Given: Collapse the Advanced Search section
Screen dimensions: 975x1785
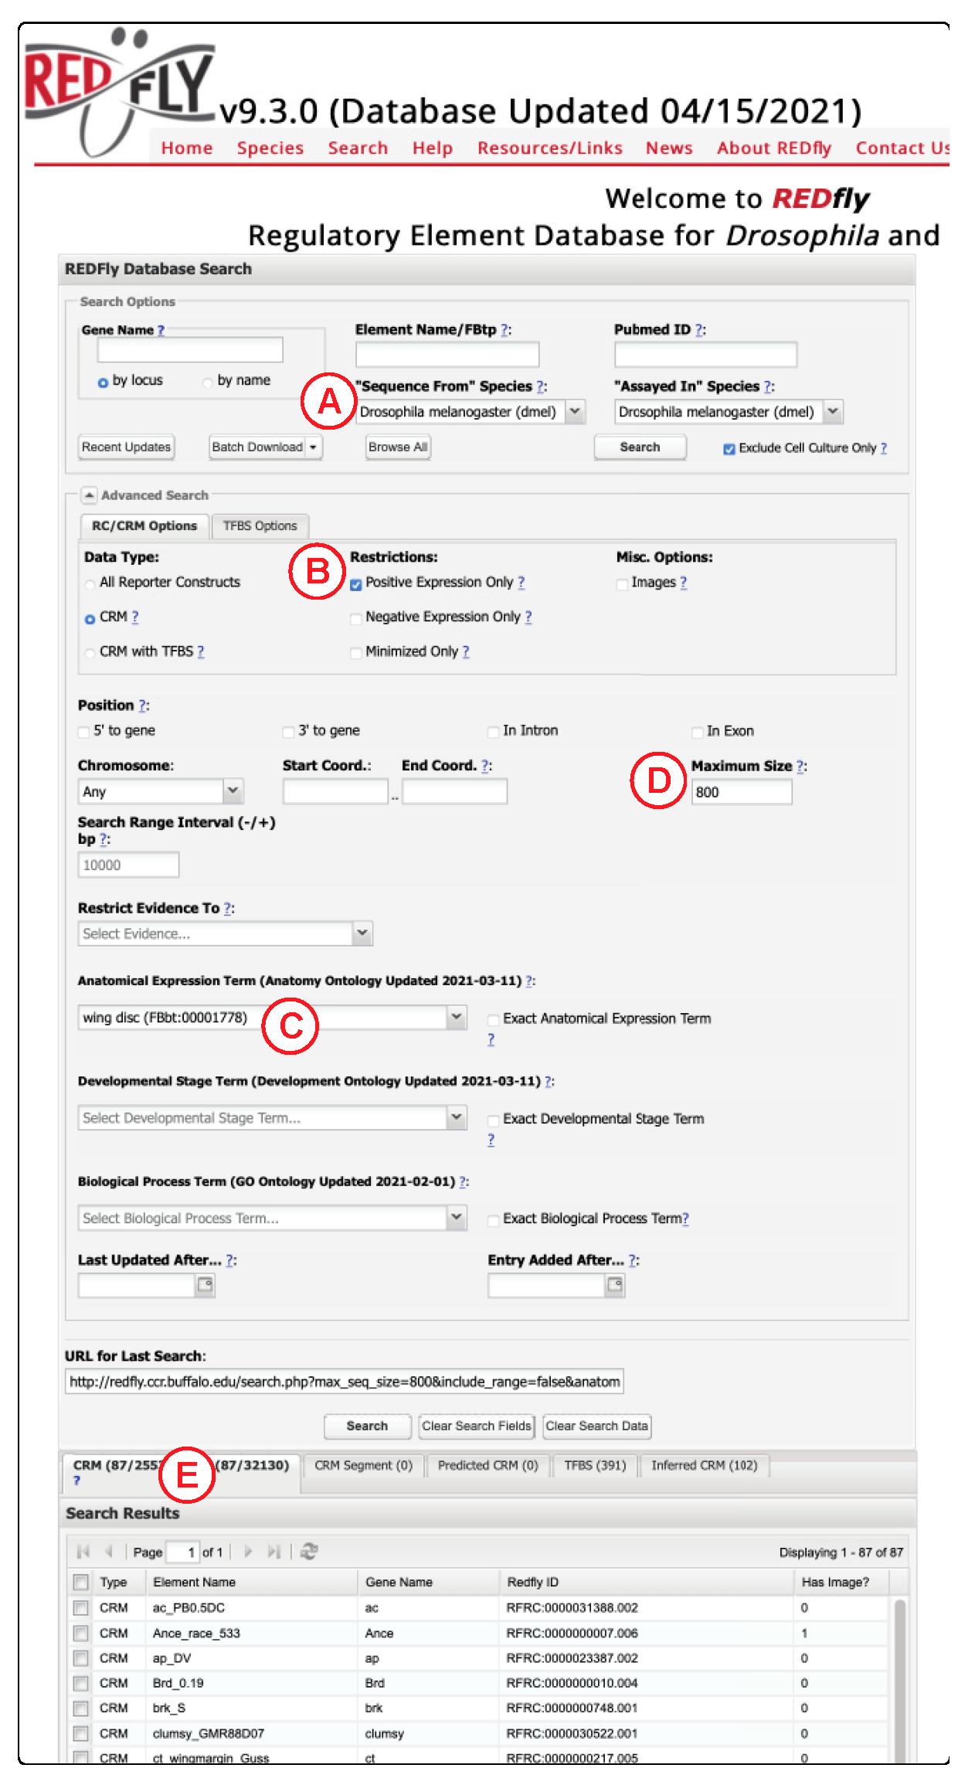Looking at the screenshot, I should click(90, 495).
